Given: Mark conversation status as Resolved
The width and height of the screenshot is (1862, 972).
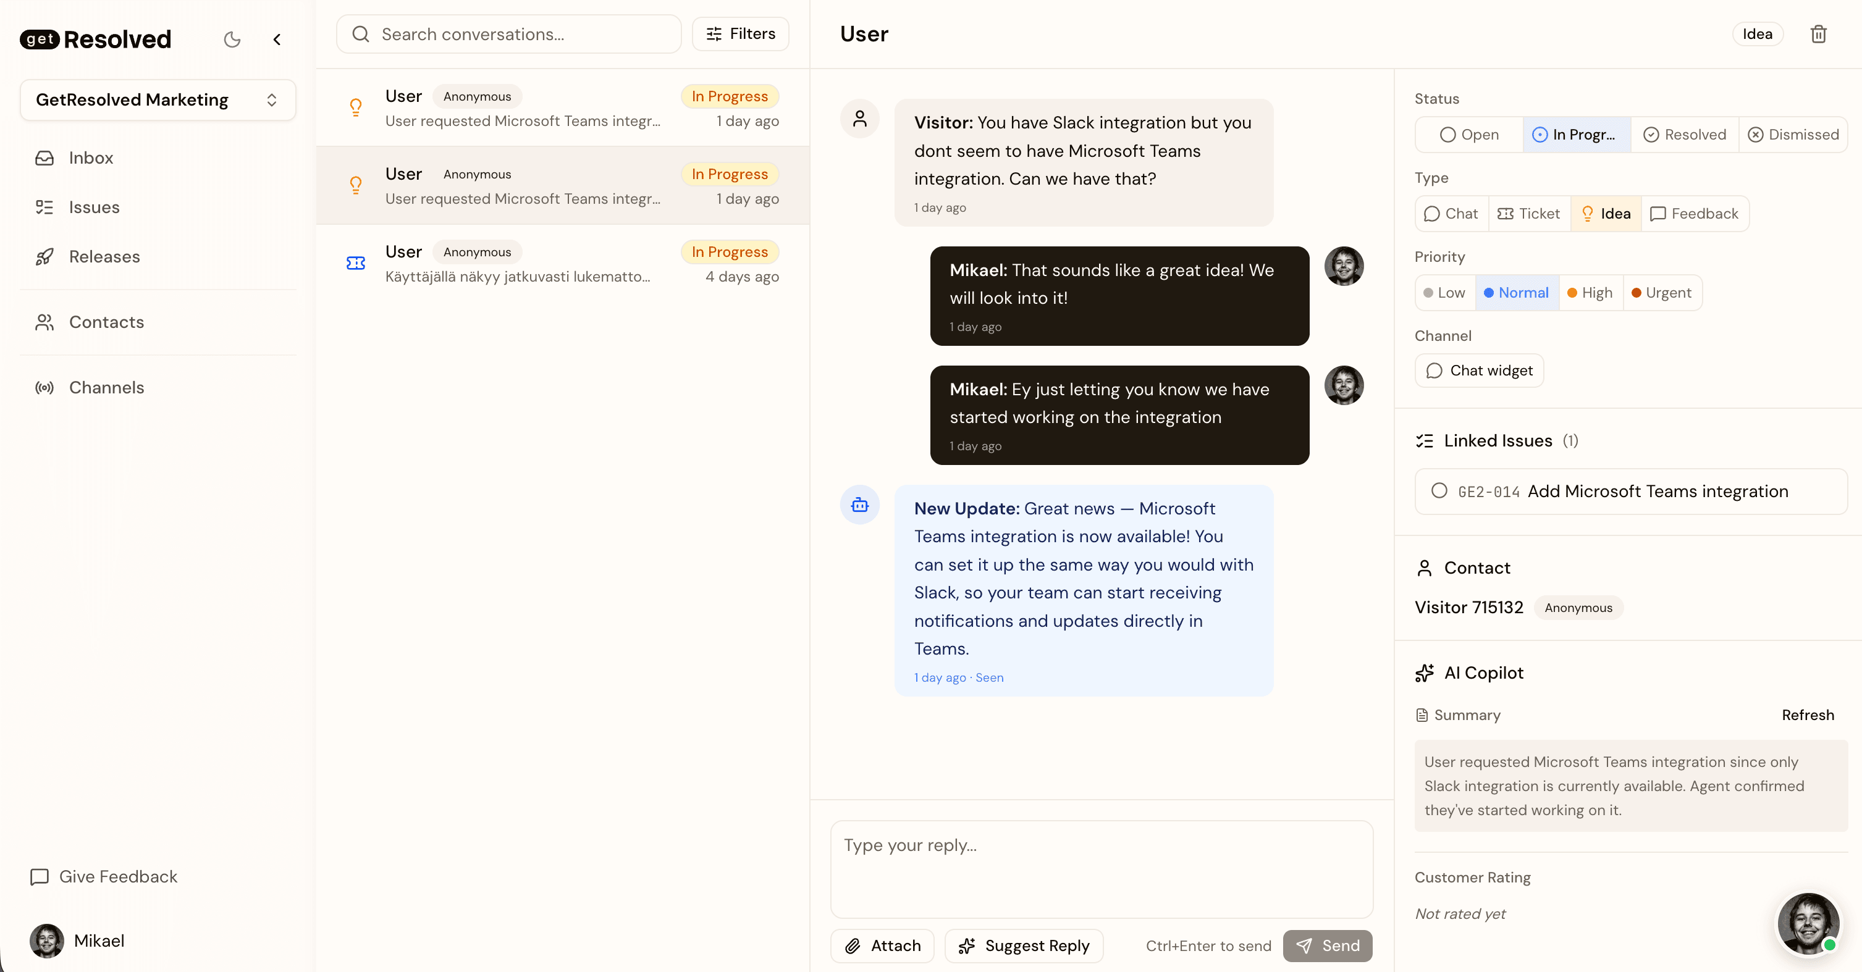Looking at the screenshot, I should pos(1684,135).
